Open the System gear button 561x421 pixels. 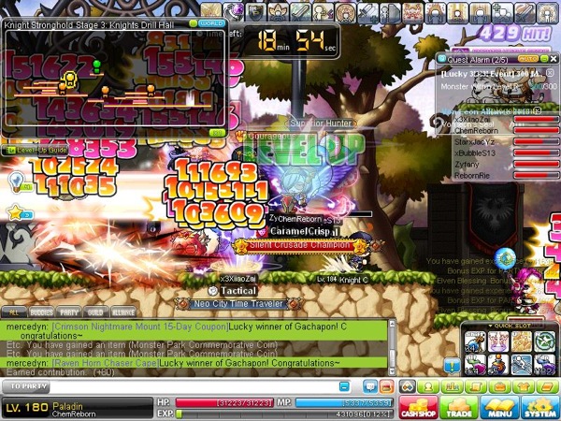click(540, 407)
